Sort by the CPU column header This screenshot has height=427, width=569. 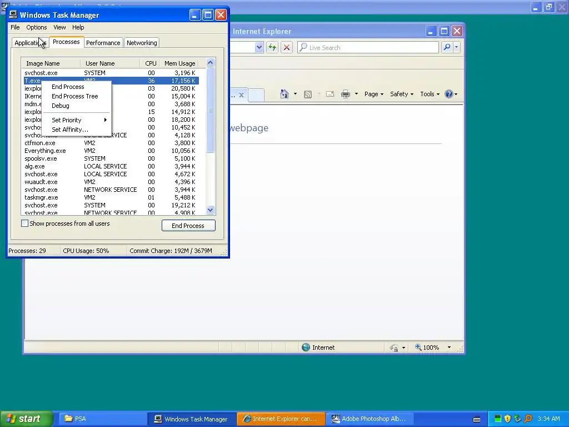150,63
